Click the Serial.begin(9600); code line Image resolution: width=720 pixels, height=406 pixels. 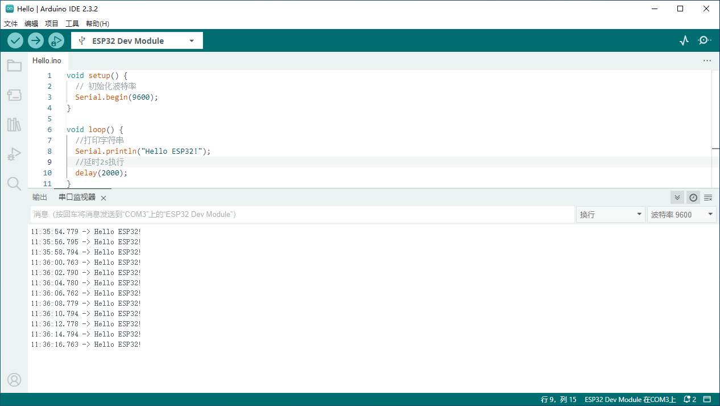[x=117, y=97]
